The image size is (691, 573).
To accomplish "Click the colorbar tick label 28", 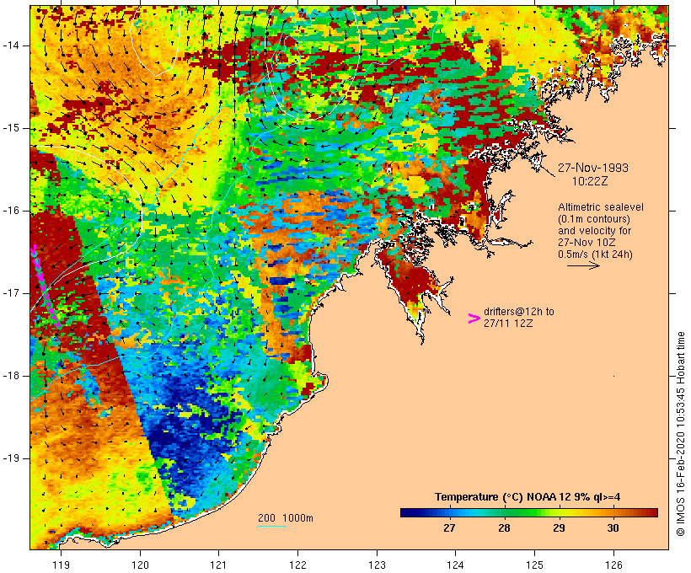I will coord(504,528).
